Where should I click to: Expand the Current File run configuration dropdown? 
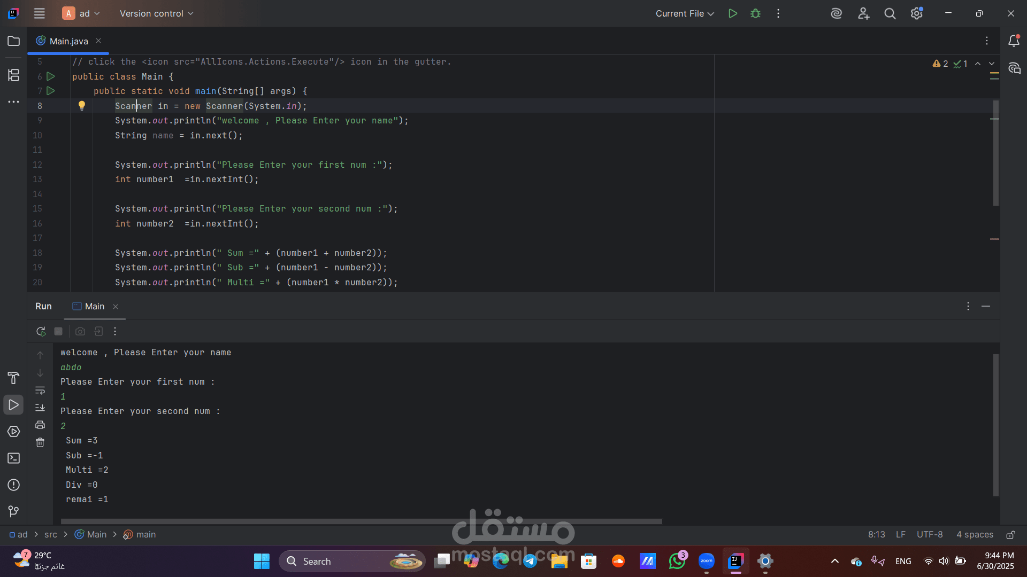coord(685,13)
